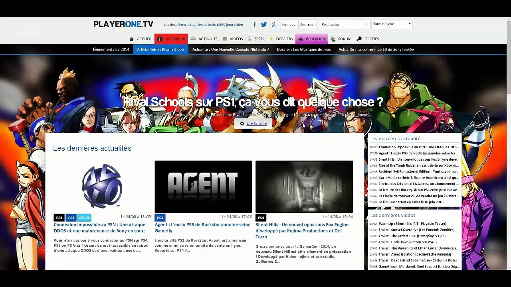Click the Sorties megaphone icon

[x=359, y=39]
